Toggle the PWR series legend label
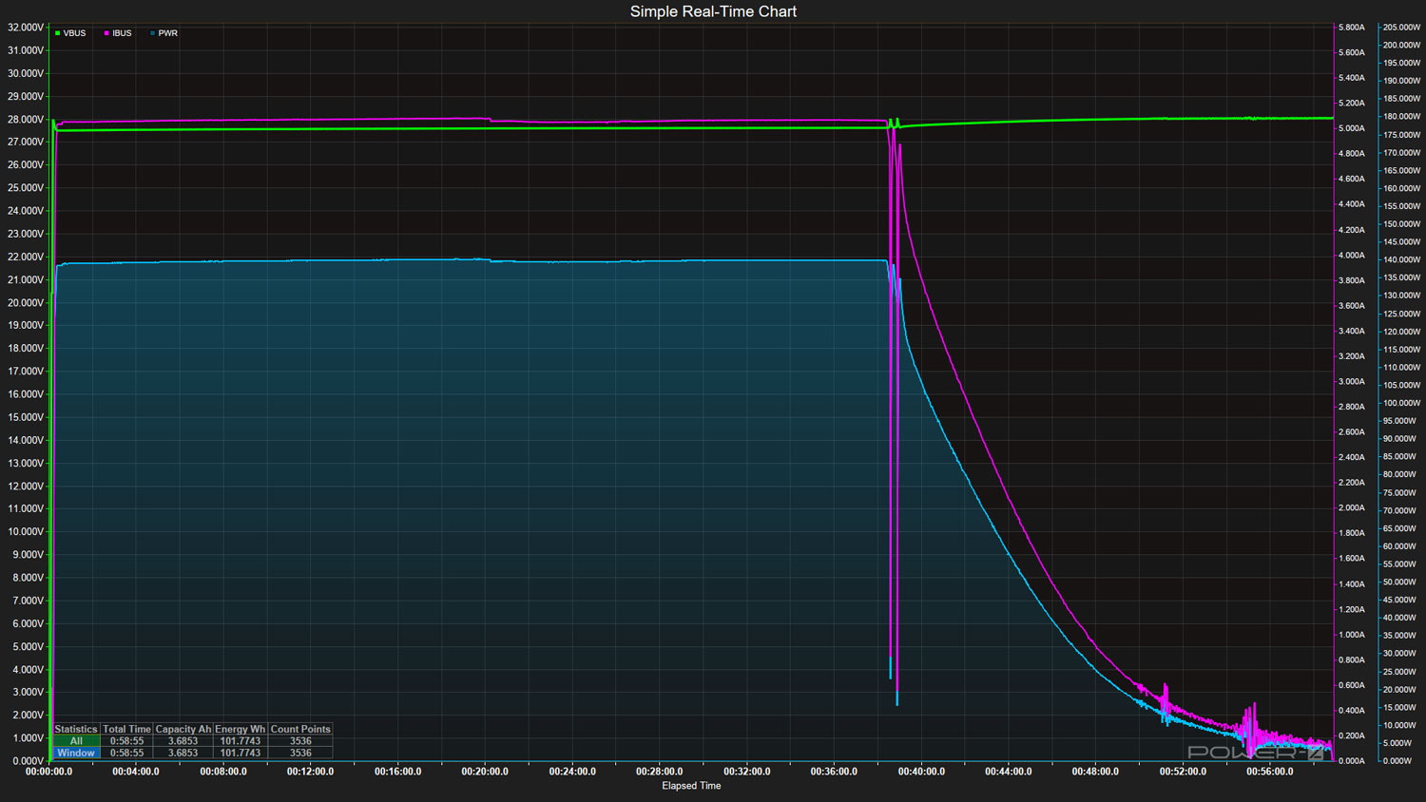 [x=167, y=33]
